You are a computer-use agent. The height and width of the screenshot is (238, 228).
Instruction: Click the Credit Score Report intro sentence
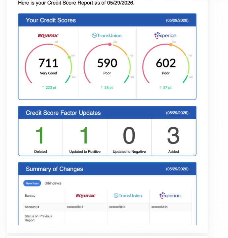(76, 3)
